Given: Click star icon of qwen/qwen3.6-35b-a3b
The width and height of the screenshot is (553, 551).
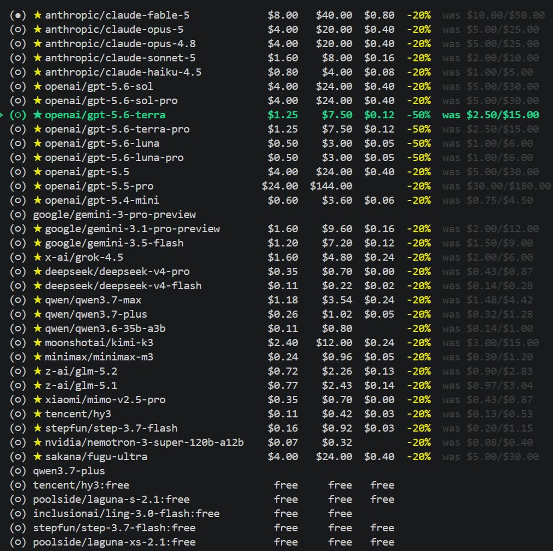Looking at the screenshot, I should tap(37, 329).
